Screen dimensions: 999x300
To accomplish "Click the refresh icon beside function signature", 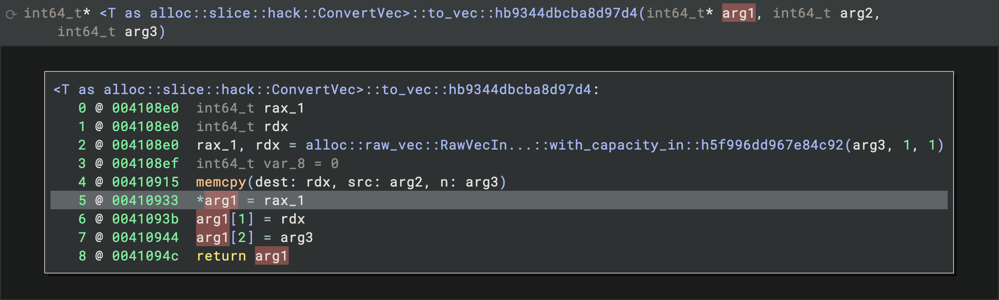I will point(11,14).
